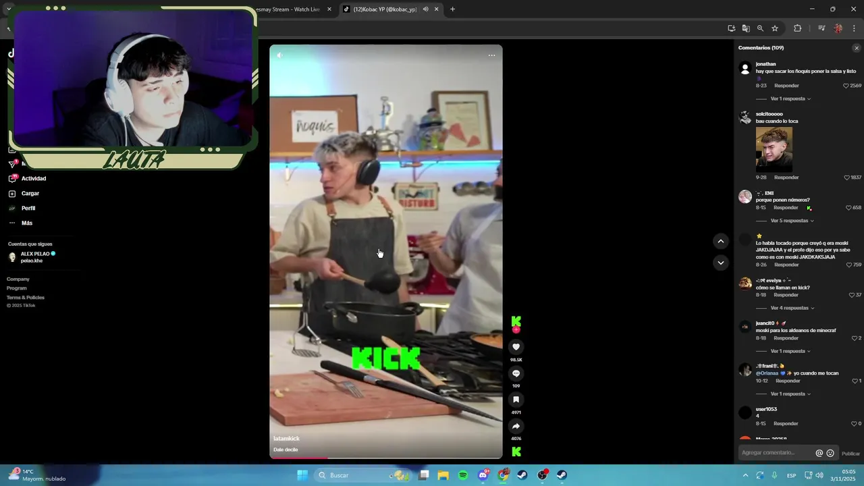Open a new browser tab
Viewport: 864px width, 486px height.
tap(452, 9)
